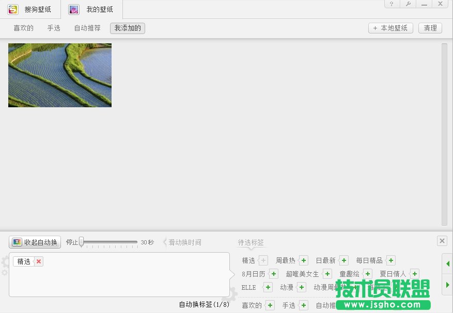Open help via the question mark icon
Viewport: 453px width, 313px height.
click(x=391, y=4)
